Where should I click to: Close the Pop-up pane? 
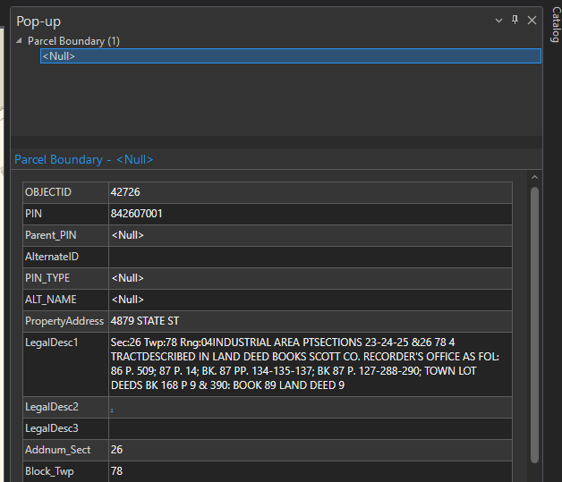tap(532, 20)
